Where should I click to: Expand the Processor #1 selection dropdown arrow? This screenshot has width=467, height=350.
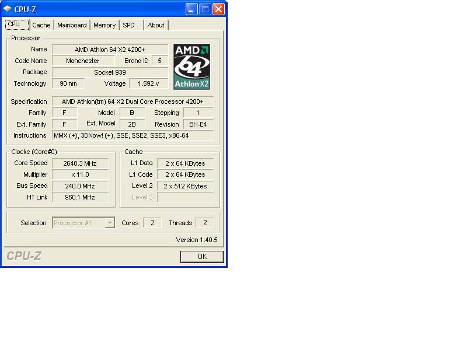(x=110, y=223)
